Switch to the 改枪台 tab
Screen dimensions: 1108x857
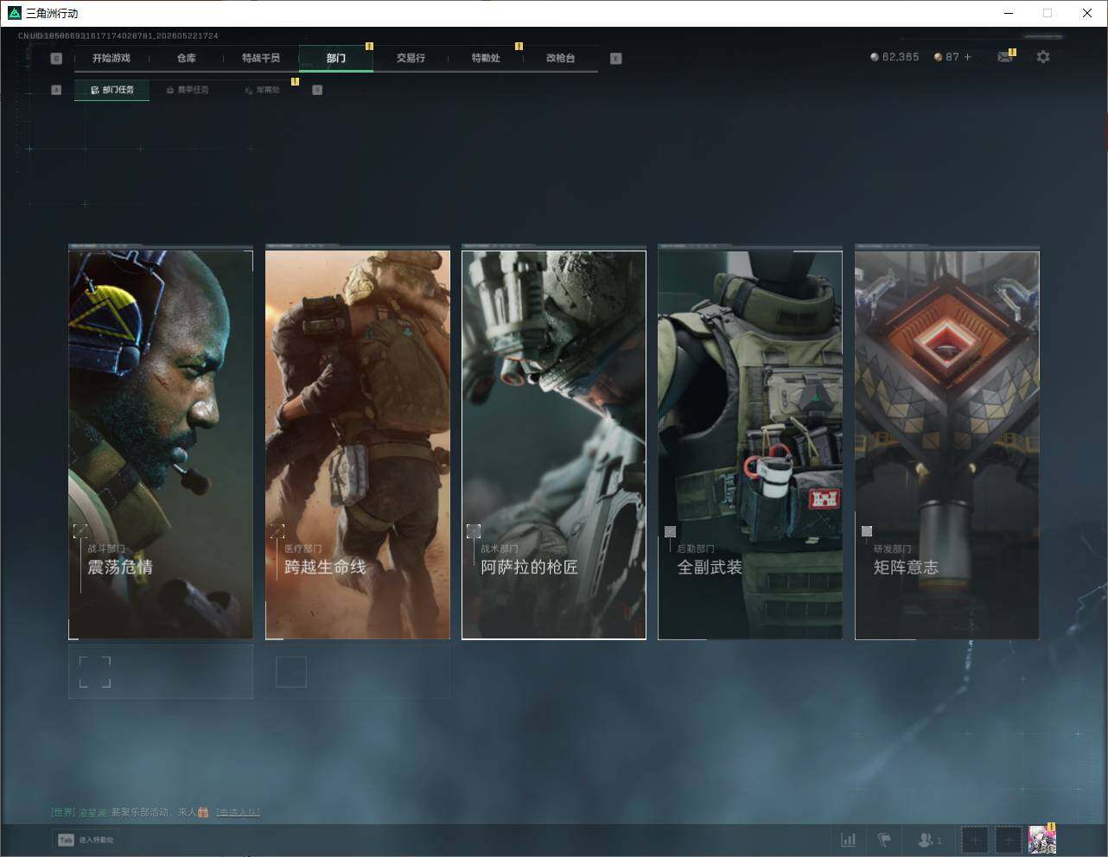(560, 58)
